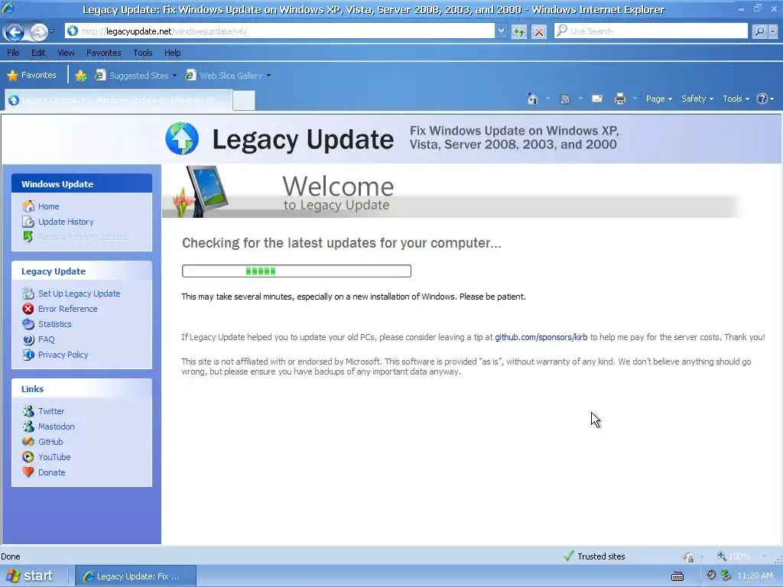Open the zoom level dropdown in status bar
This screenshot has width=783, height=587.
pos(764,556)
